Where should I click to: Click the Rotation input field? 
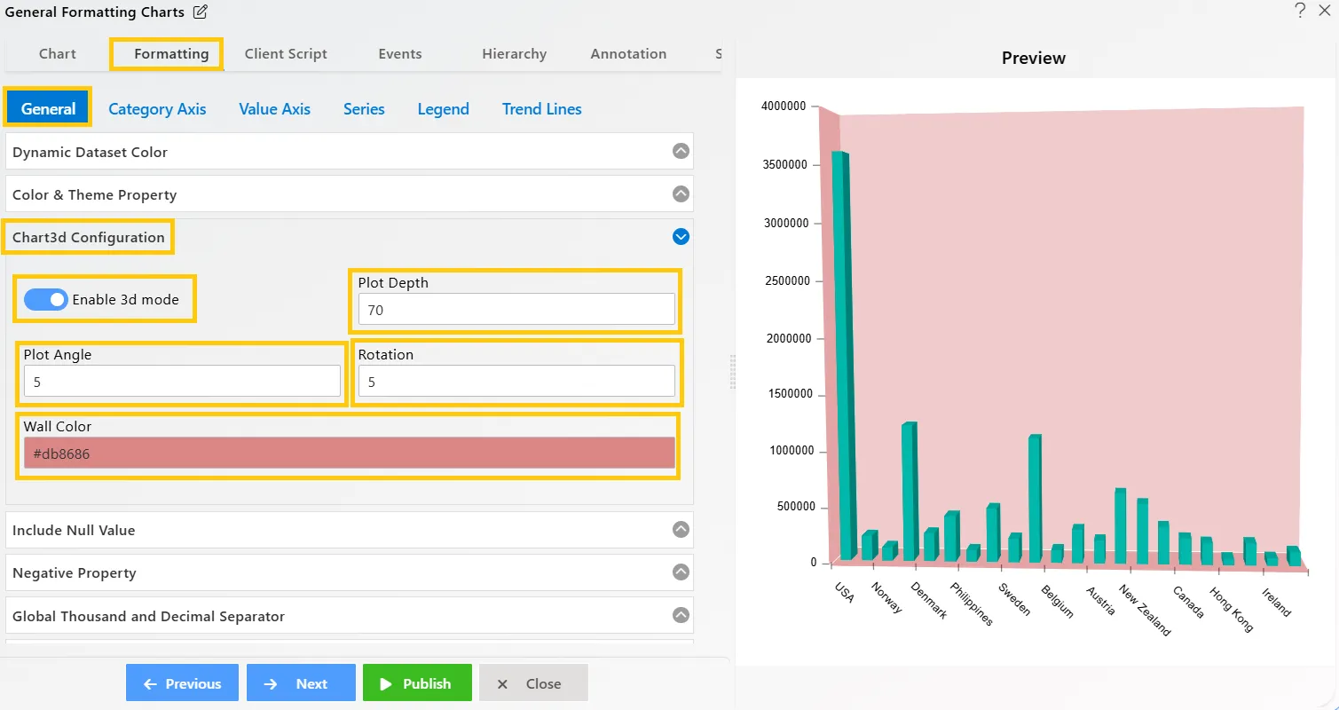click(x=516, y=382)
